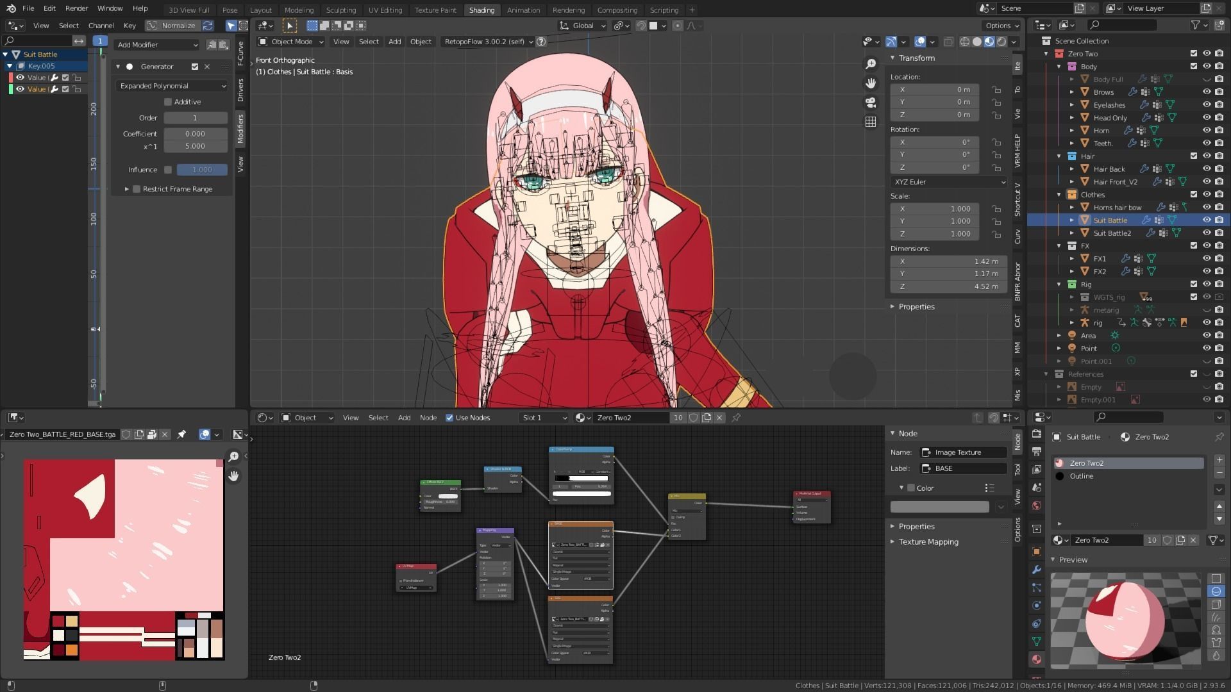Image resolution: width=1231 pixels, height=692 pixels.
Task: Open Physics properties tab
Action: [1037, 605]
